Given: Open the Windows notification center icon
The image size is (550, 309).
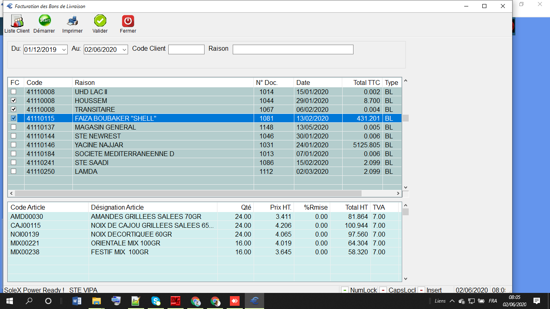Looking at the screenshot, I should (x=536, y=301).
